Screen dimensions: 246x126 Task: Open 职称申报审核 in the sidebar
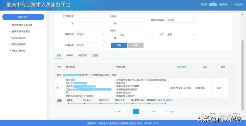[19, 38]
